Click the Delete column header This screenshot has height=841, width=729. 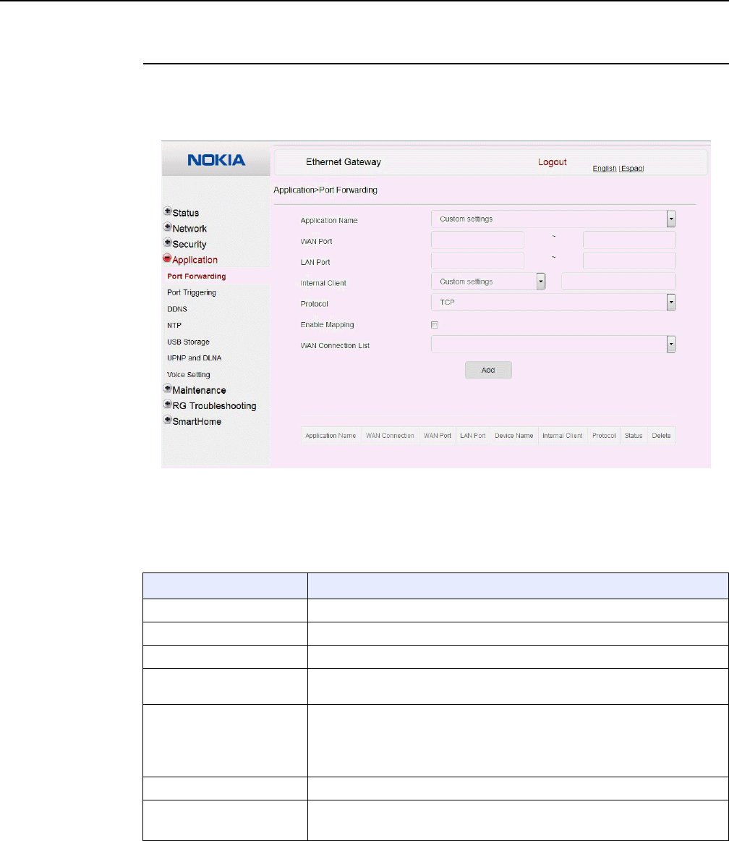(662, 436)
